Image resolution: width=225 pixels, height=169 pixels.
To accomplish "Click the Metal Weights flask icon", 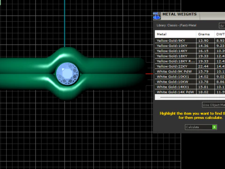I will coord(157,16).
